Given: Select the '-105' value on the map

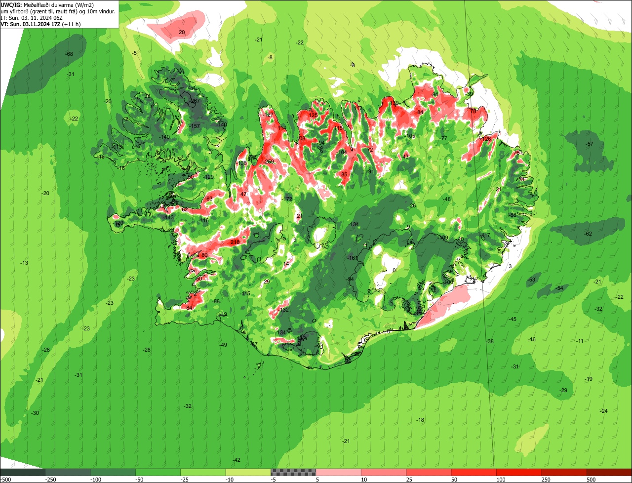Looking at the screenshot, I should (x=410, y=136).
